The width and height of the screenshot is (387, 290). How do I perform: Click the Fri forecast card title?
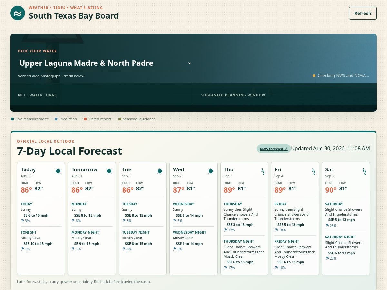click(278, 169)
